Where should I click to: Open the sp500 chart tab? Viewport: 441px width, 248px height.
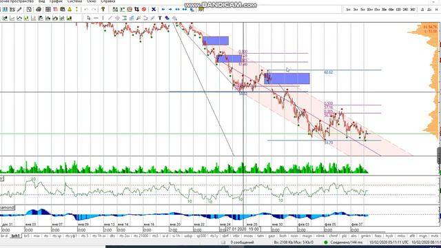point(201,236)
